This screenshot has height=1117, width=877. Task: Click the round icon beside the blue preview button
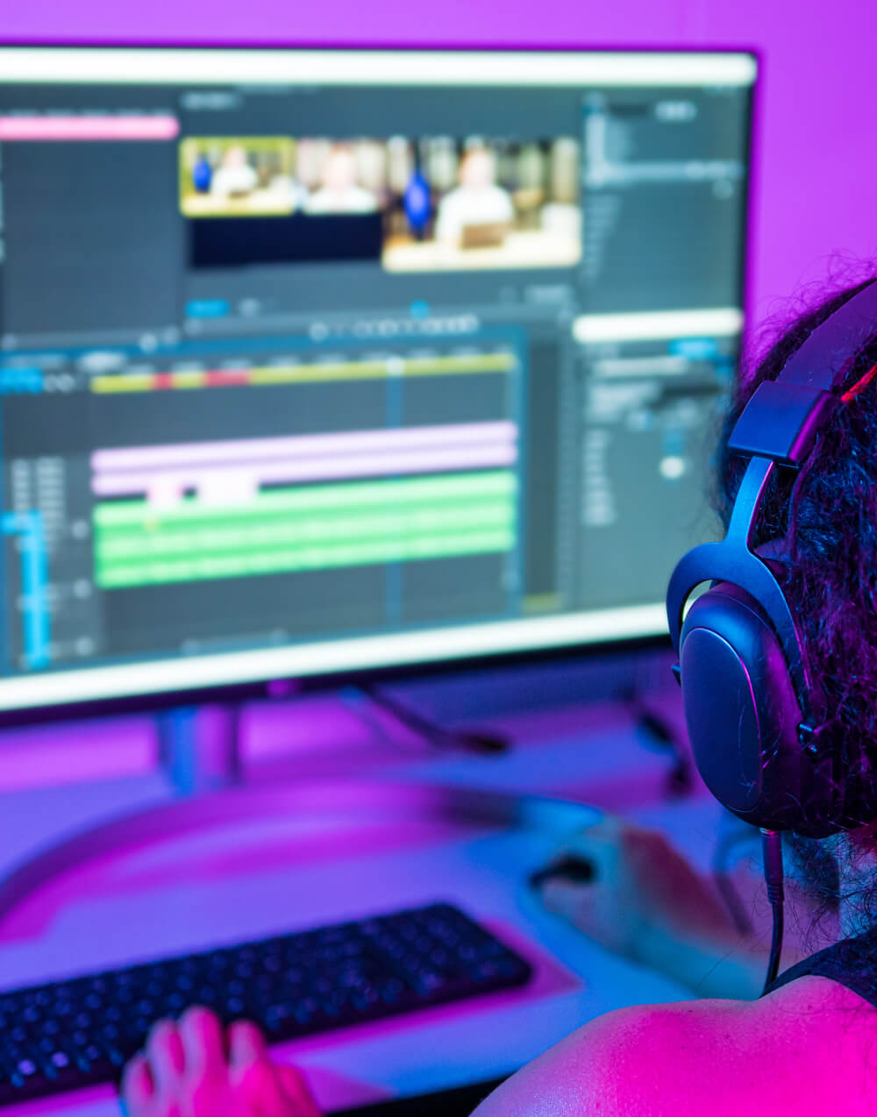click(x=249, y=308)
